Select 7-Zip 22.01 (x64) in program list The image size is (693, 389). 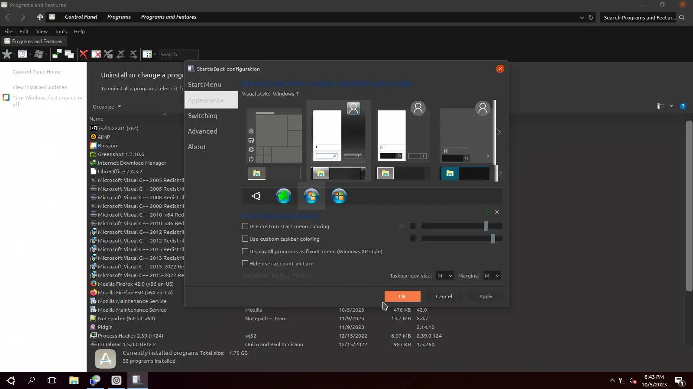118,128
